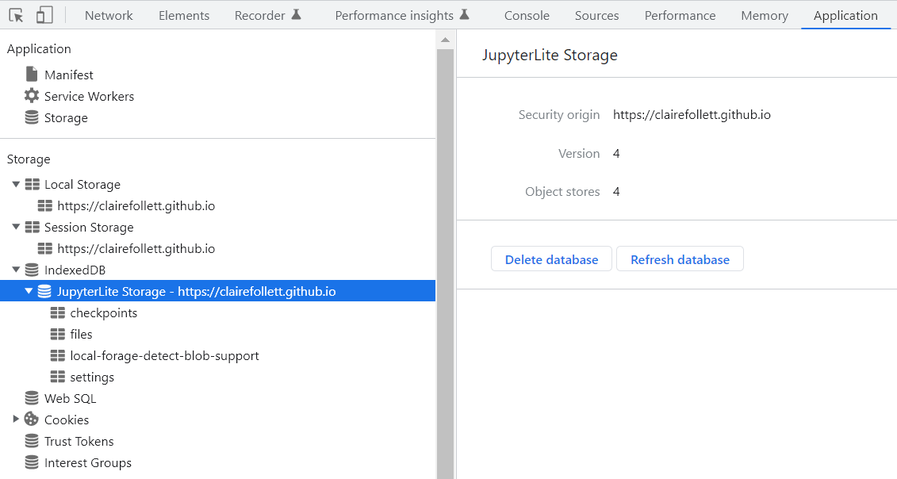Collapse the IndexedDB tree node
The image size is (897, 479).
(16, 270)
